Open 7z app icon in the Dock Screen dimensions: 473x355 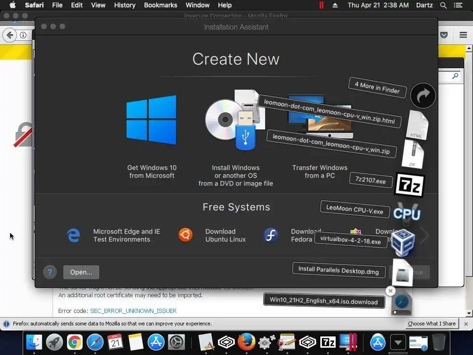328,343
